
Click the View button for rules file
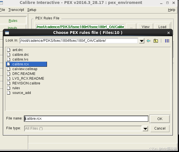click(146, 27)
